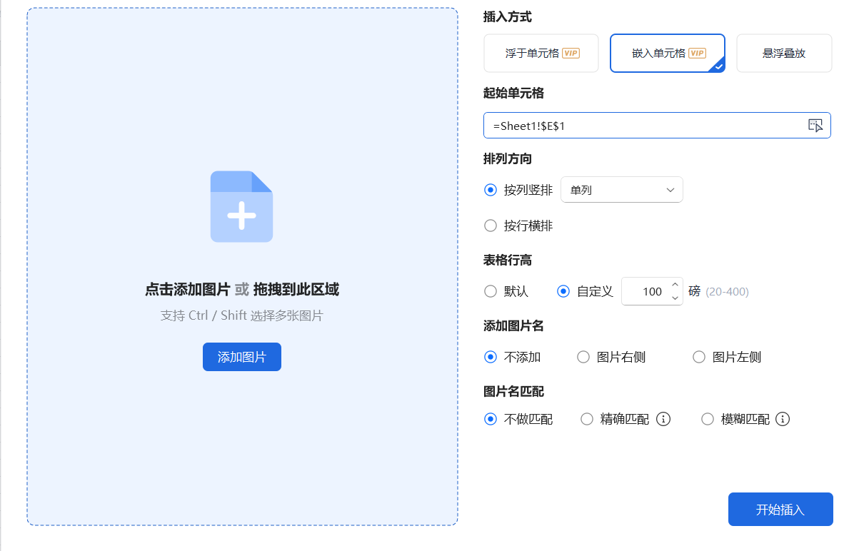Click the row height value 100 field

pyautogui.click(x=652, y=291)
